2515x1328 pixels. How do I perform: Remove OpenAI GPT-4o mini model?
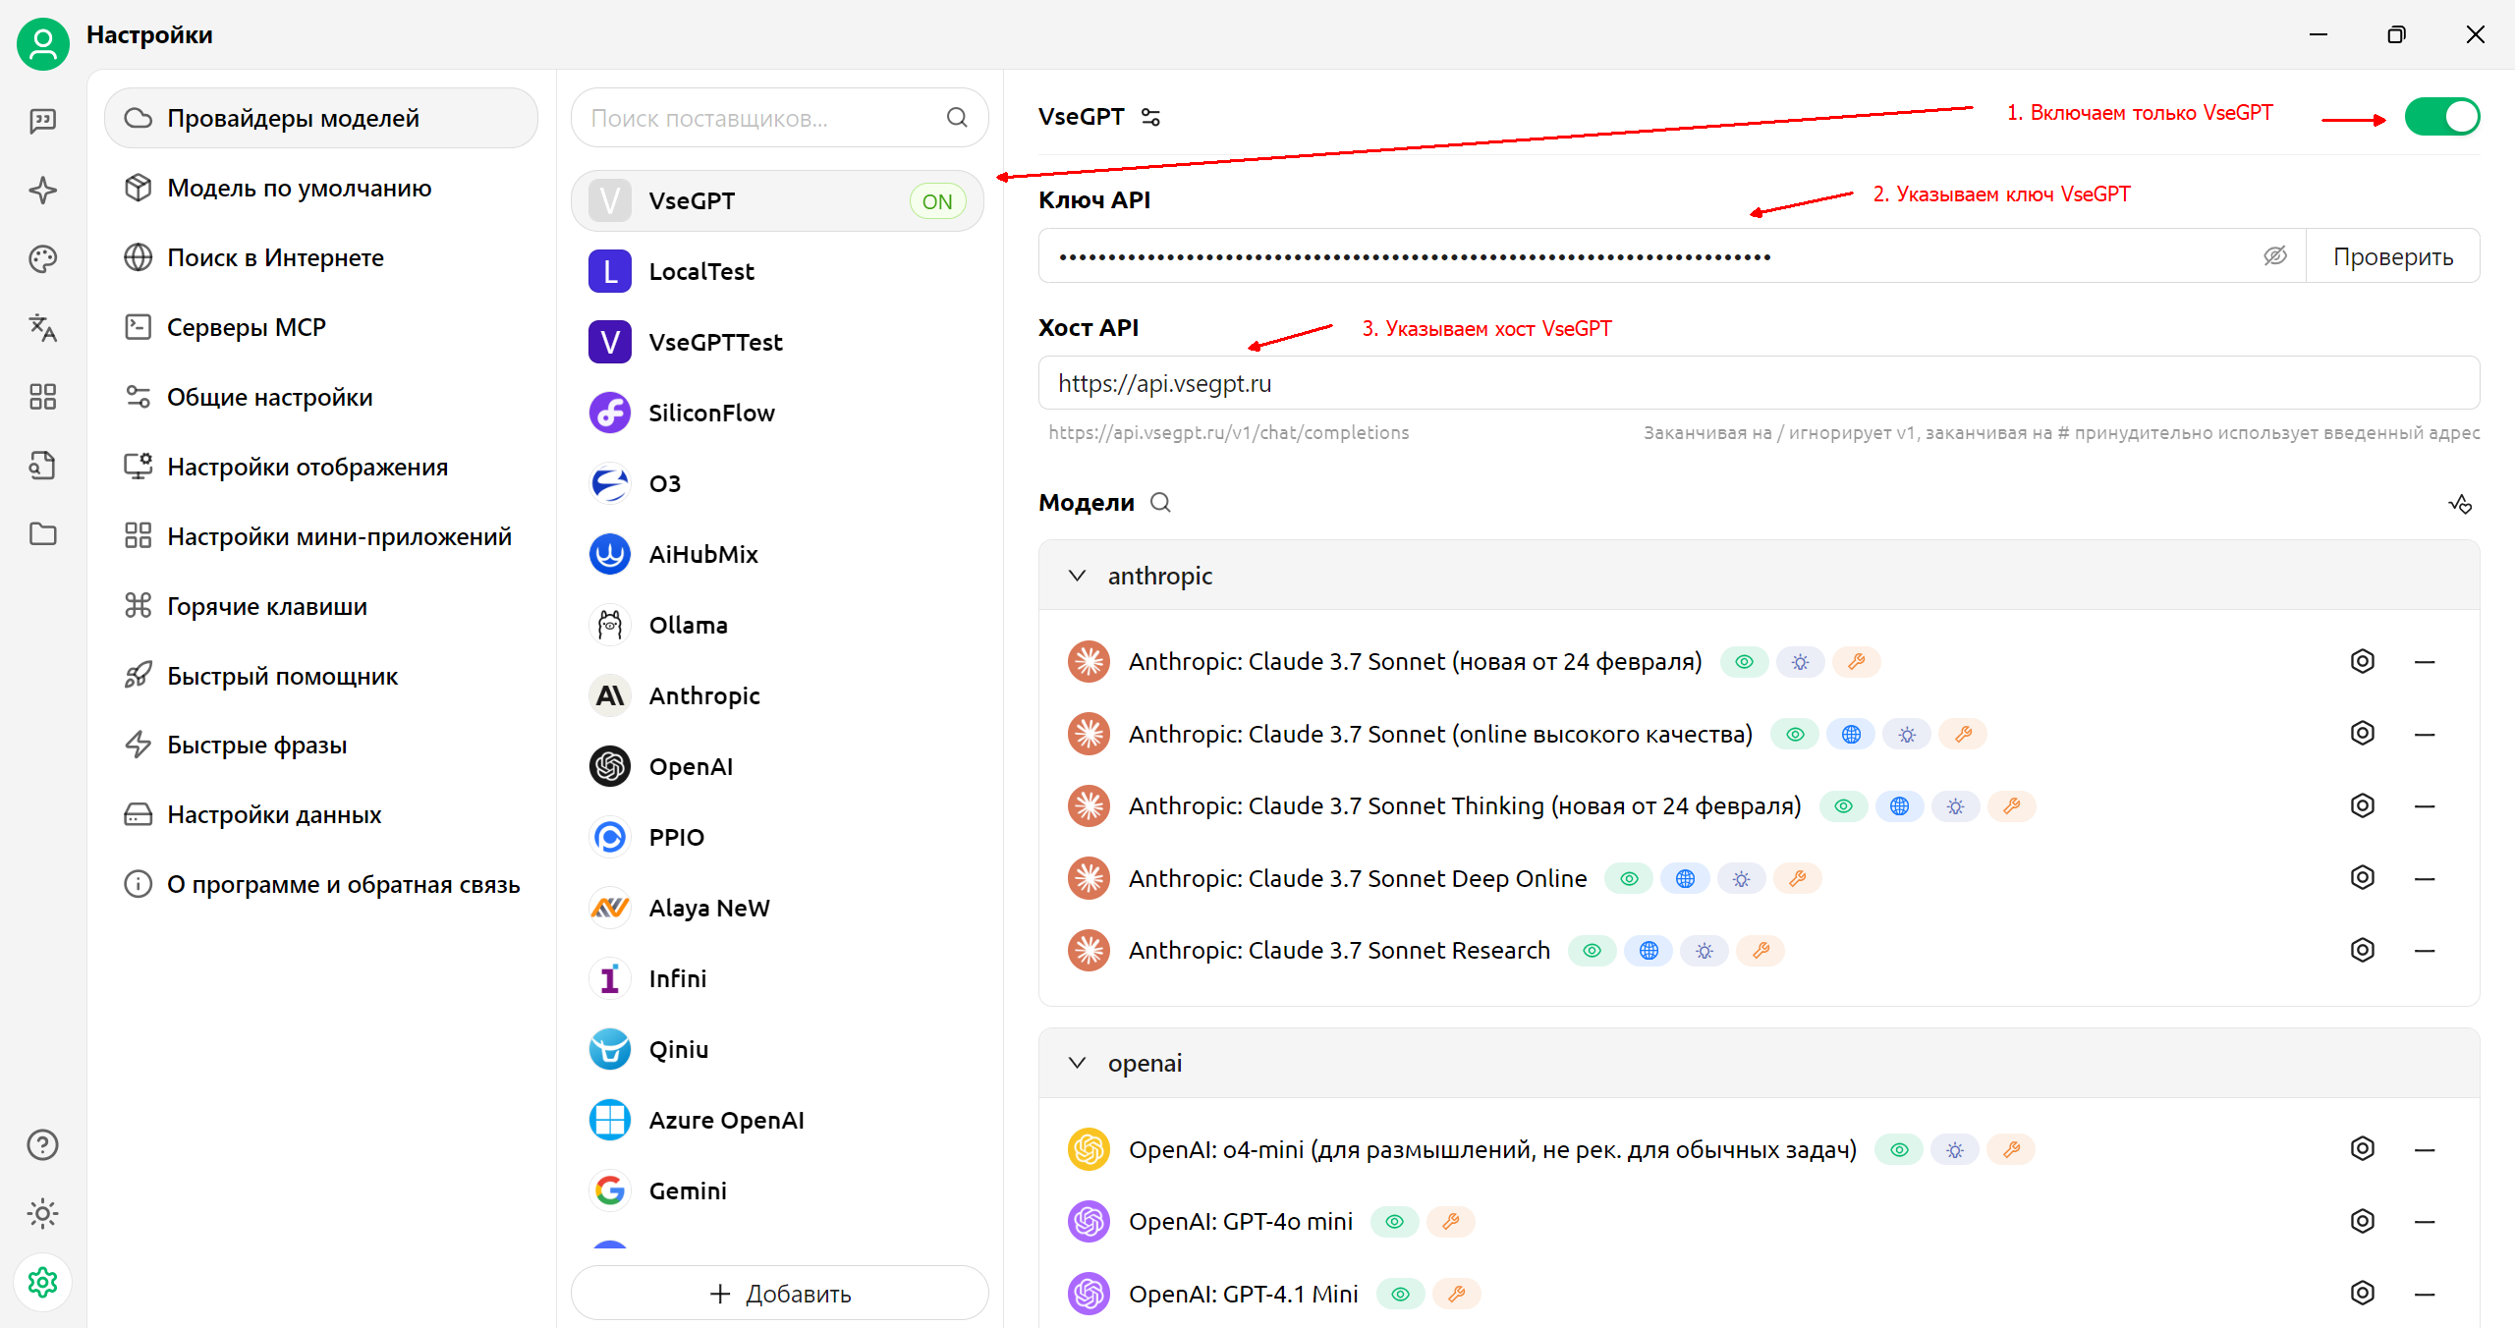coord(2425,1221)
